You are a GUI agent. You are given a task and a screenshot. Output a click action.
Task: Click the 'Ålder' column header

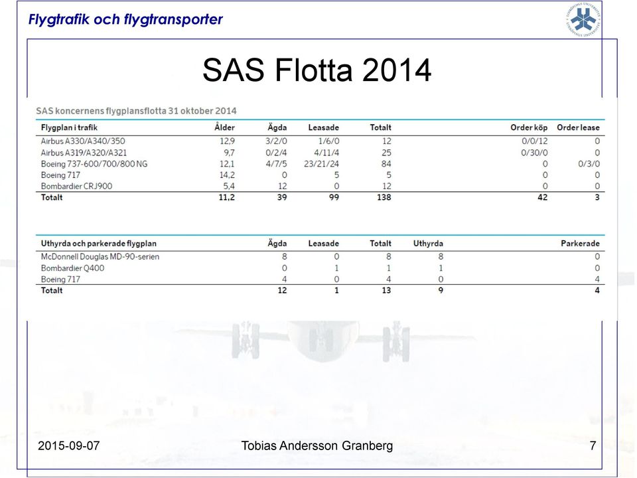point(225,127)
